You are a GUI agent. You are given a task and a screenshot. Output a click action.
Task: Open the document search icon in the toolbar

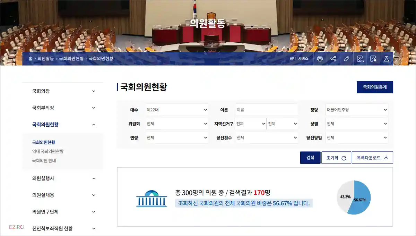tap(361, 59)
